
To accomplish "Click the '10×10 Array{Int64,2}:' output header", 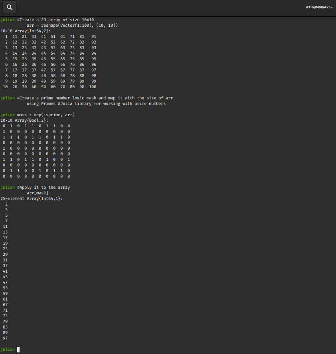I will point(25,31).
